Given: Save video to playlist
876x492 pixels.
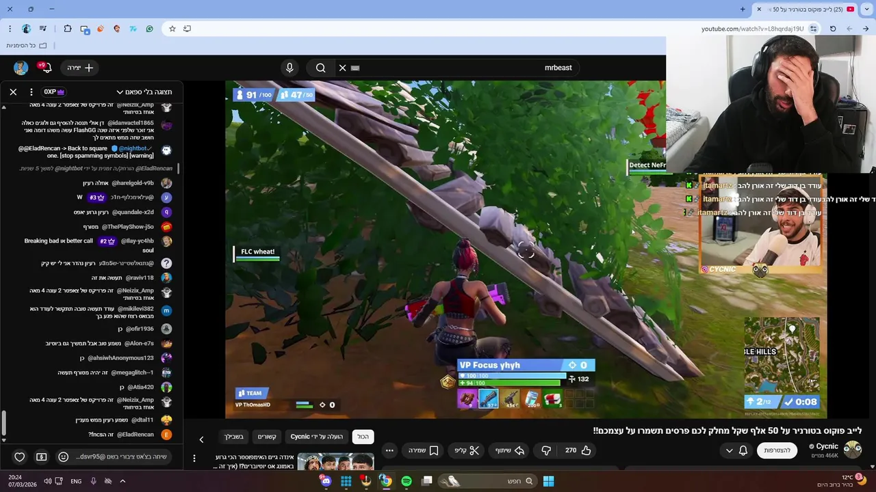Looking at the screenshot, I should coord(424,450).
